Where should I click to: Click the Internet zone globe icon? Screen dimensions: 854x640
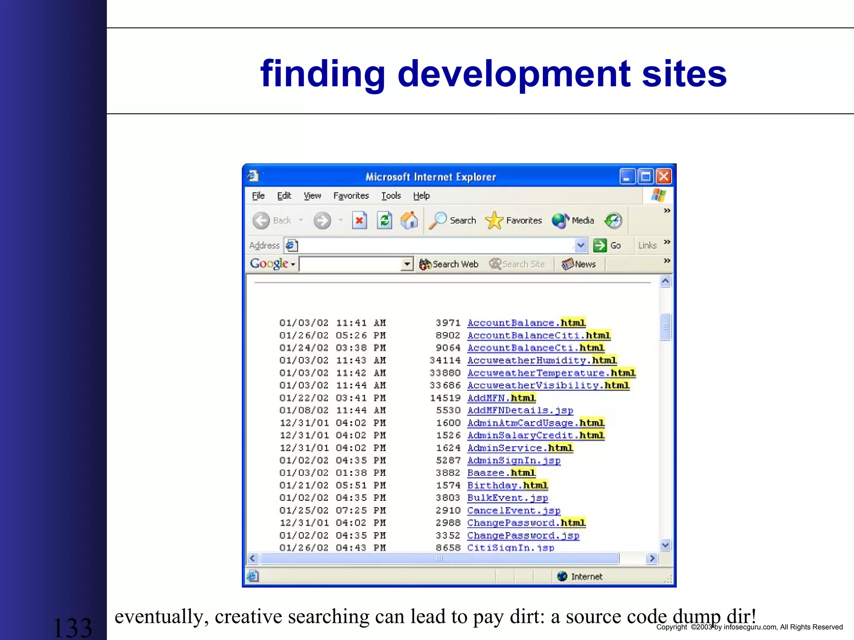point(562,576)
